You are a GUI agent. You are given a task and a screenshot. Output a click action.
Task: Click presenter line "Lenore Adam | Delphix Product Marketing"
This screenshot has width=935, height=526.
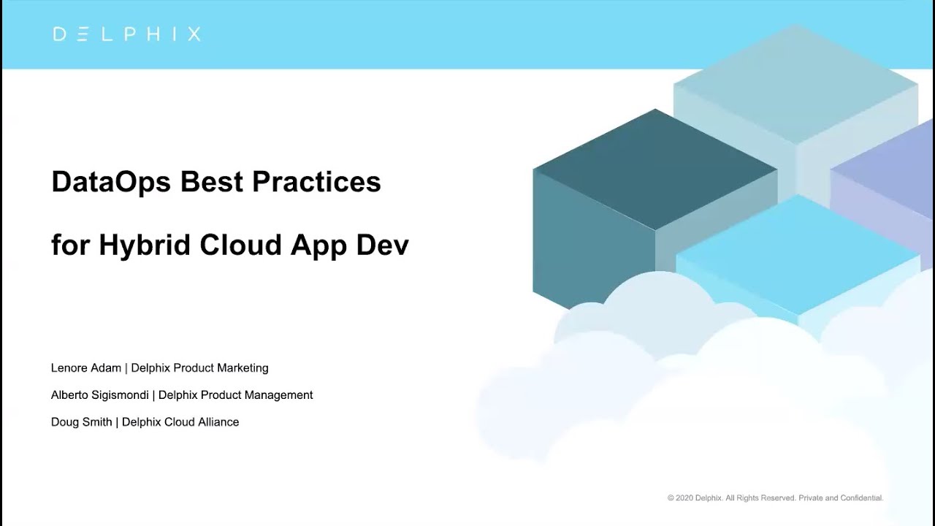(x=160, y=368)
